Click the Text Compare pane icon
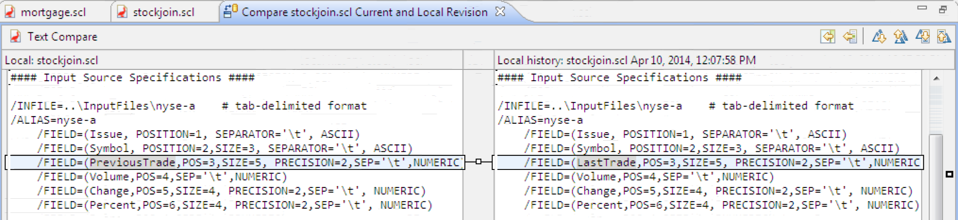 [x=15, y=36]
